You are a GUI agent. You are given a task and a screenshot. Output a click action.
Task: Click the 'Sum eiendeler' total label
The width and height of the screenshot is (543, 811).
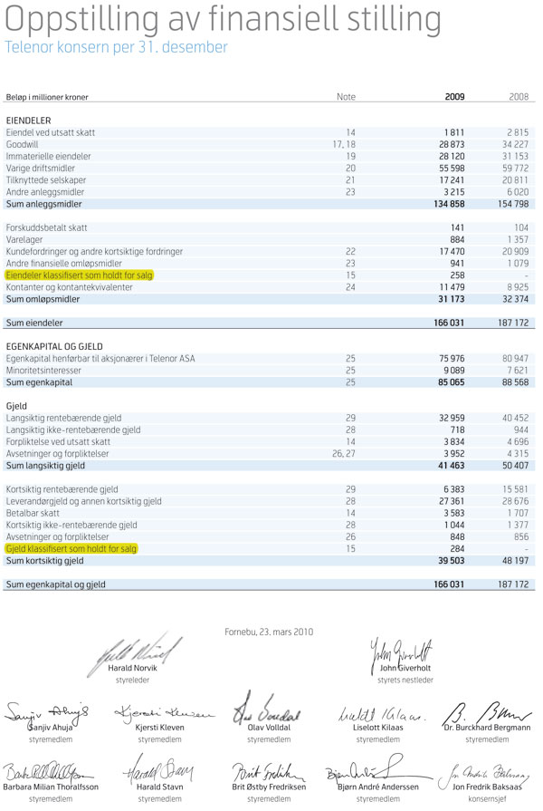click(x=34, y=323)
